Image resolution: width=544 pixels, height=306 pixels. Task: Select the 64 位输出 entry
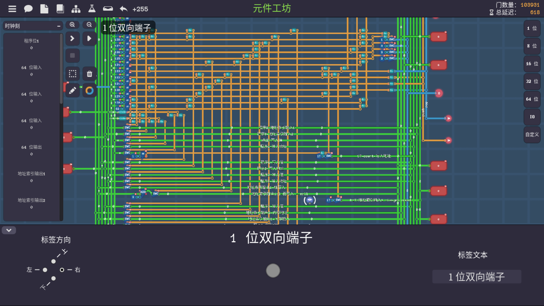(x=31, y=150)
